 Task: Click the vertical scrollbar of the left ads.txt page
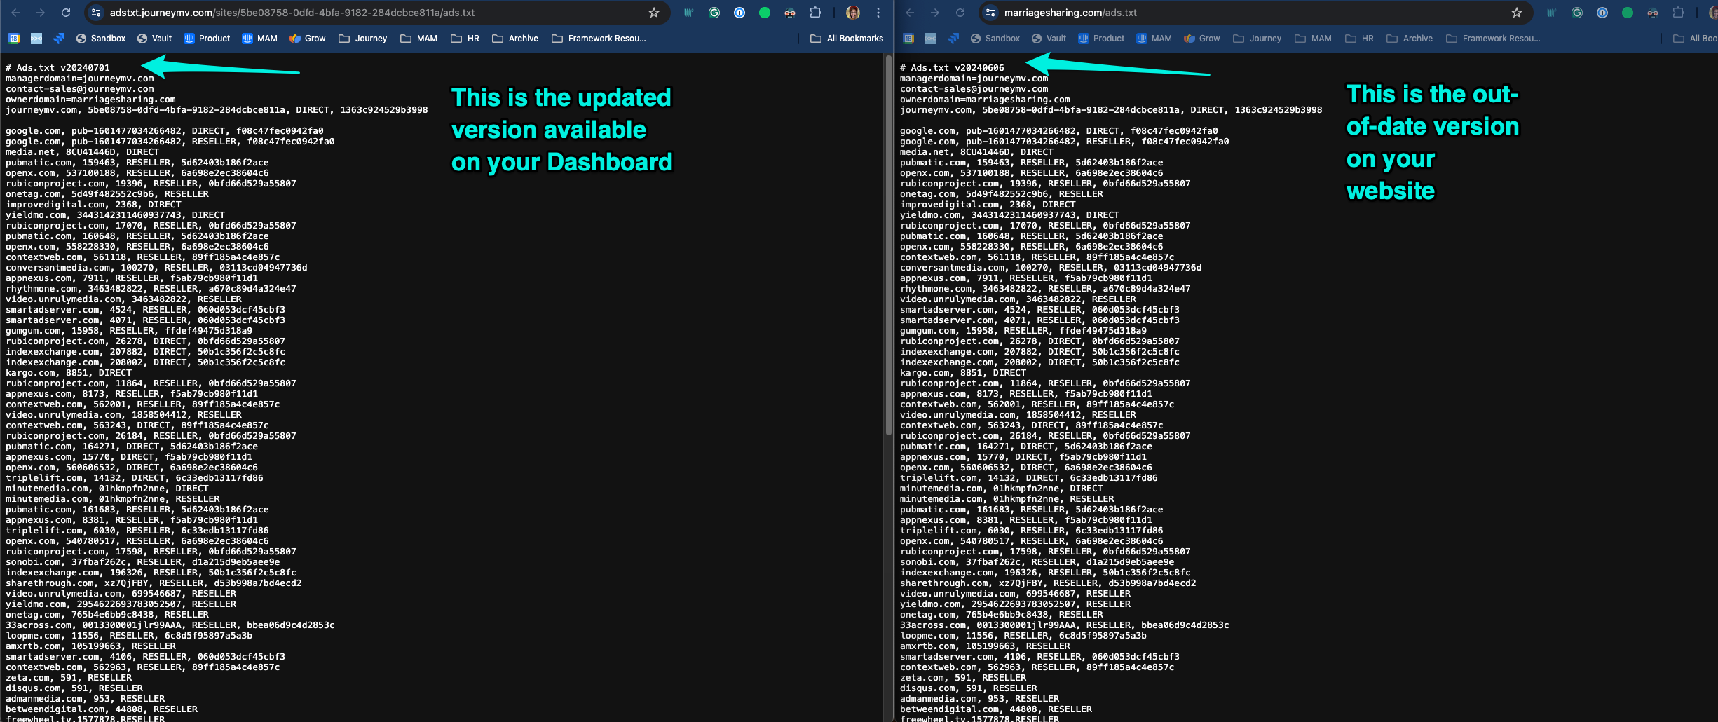coord(888,245)
